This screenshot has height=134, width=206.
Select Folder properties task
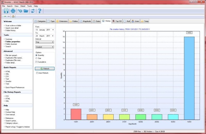click(x=13, y=42)
